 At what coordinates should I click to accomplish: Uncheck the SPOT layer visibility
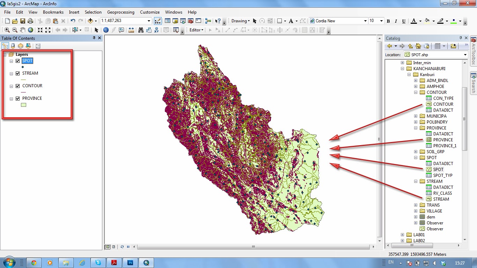17,61
